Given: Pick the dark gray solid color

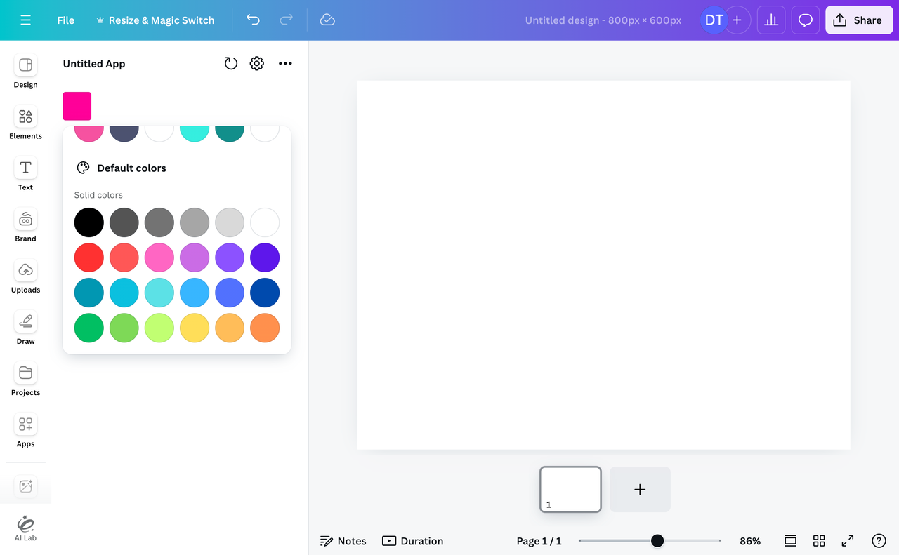Looking at the screenshot, I should pos(124,222).
